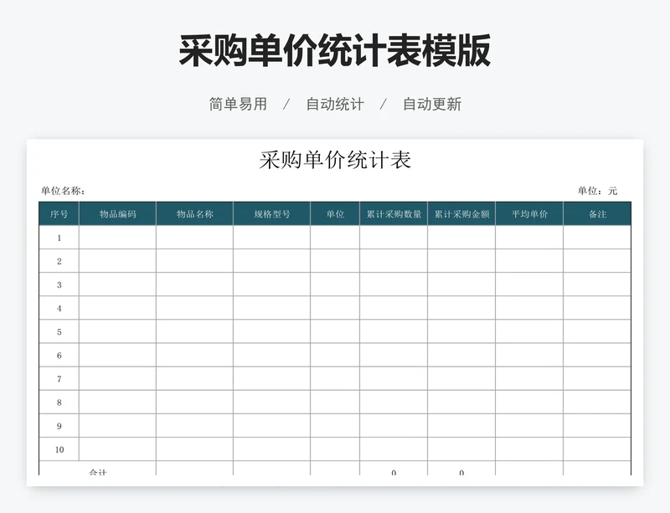This screenshot has width=670, height=513.
Task: Select the 单位 column header
Action: [x=335, y=213]
